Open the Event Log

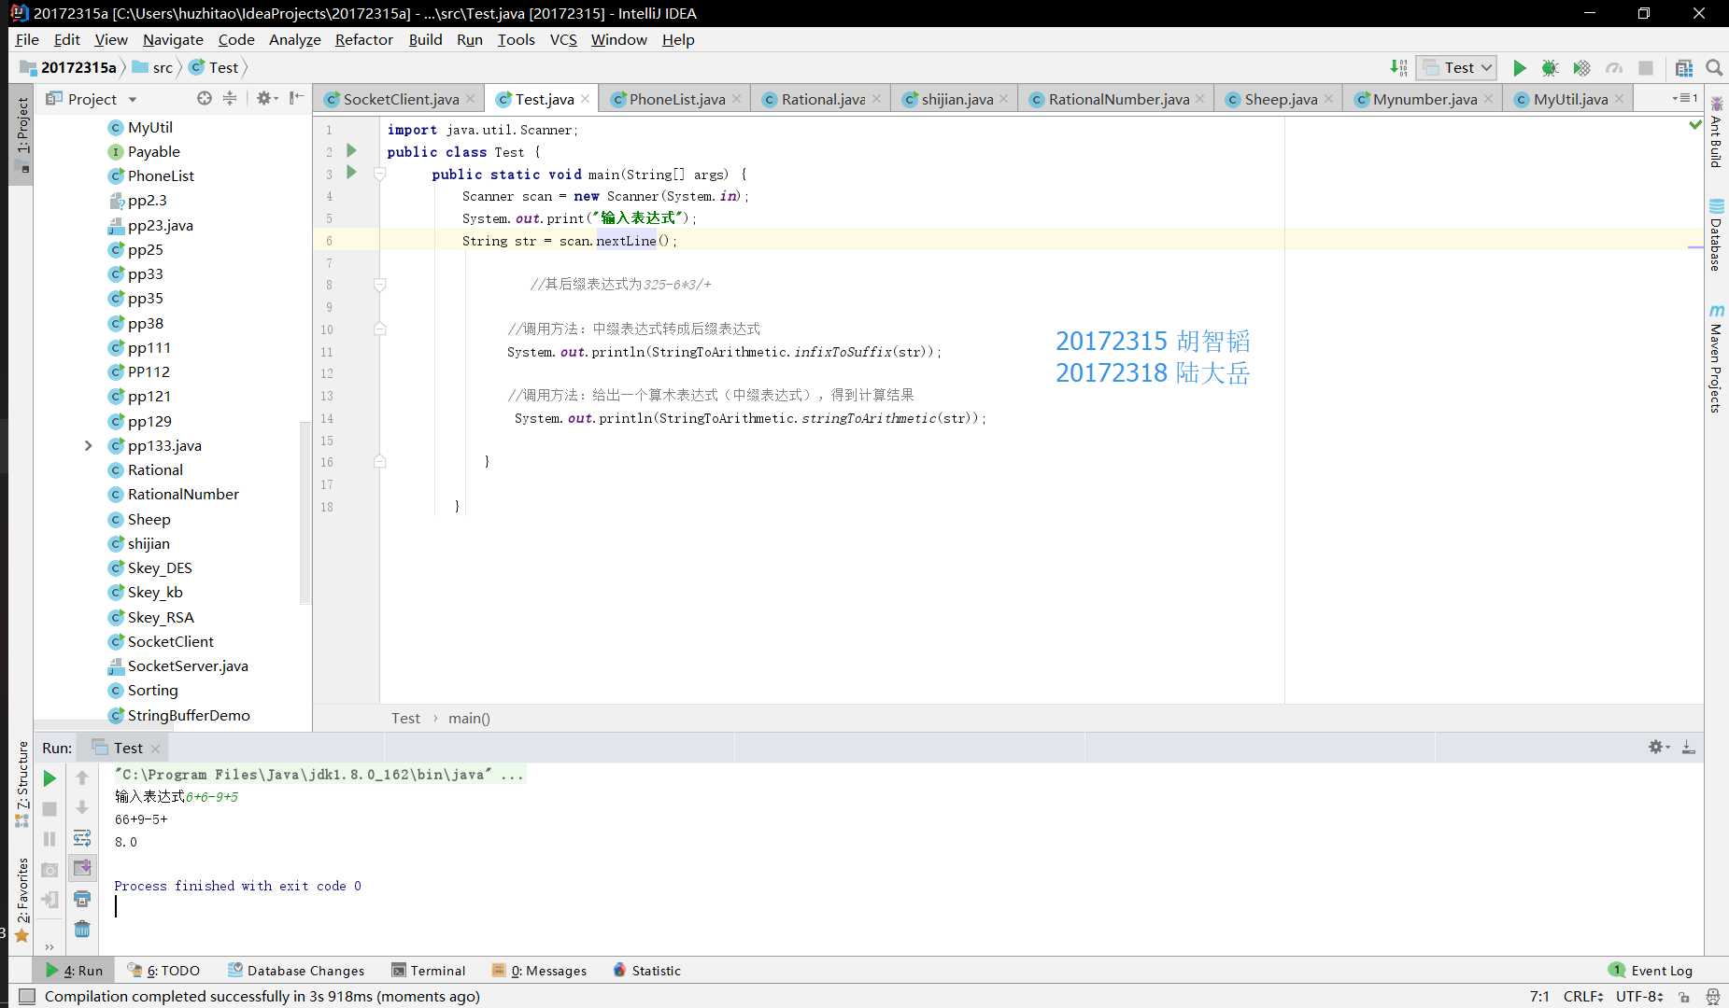pos(1651,971)
